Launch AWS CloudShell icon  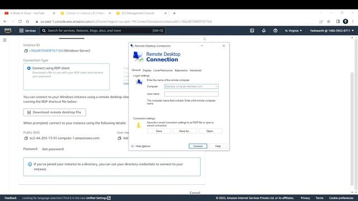point(252,31)
